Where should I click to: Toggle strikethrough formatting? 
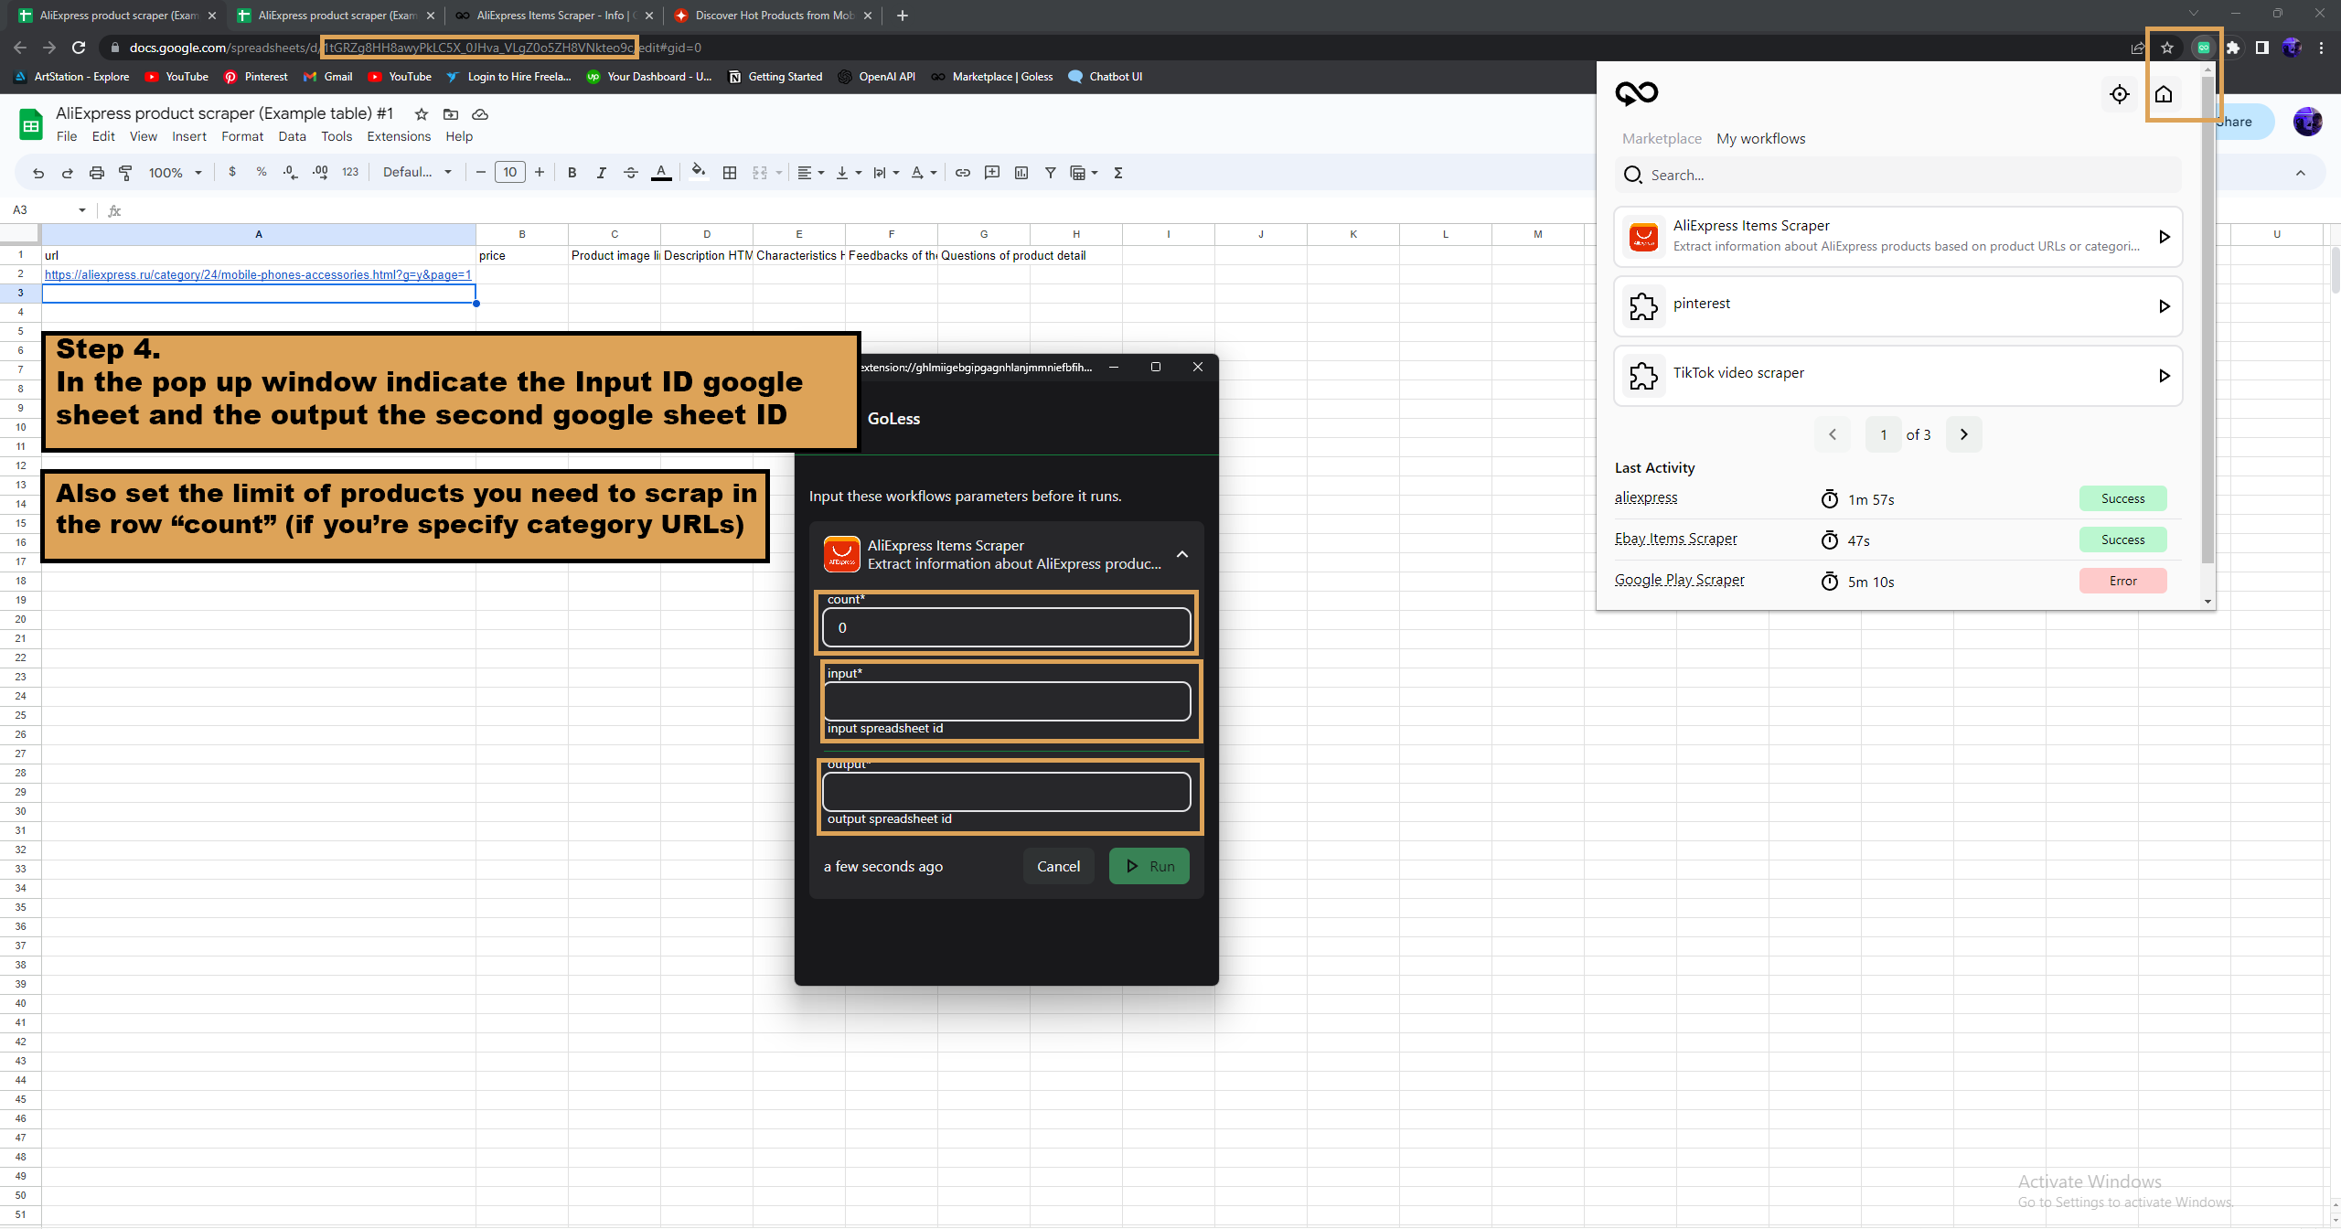tap(630, 173)
